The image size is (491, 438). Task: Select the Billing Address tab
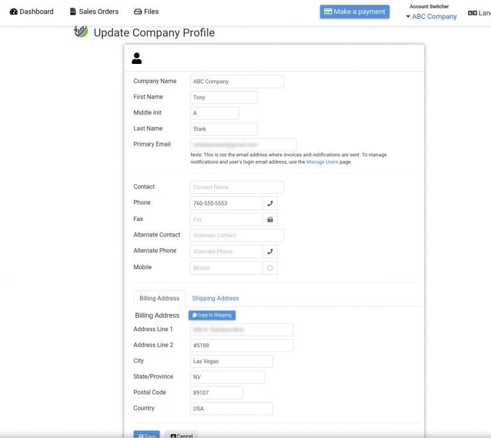click(159, 299)
